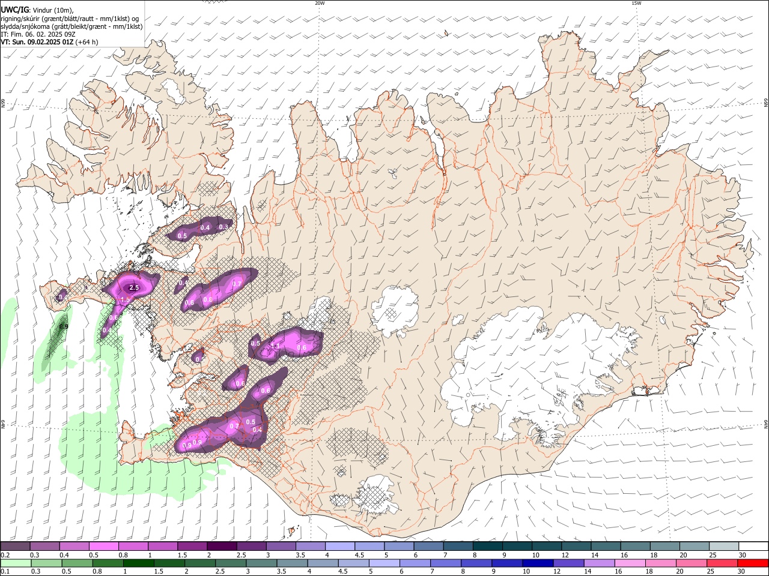Click the UWC/IG Vindur (10m) title text
Viewport: 769px width, 576px height.
click(37, 10)
